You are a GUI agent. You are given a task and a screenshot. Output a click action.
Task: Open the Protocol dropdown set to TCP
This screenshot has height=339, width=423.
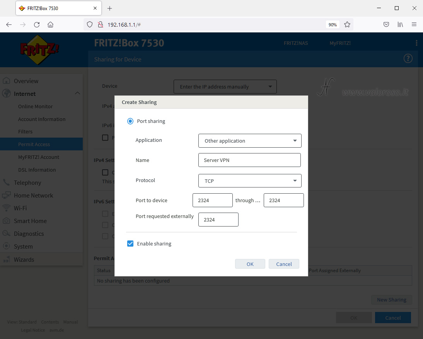(x=250, y=181)
